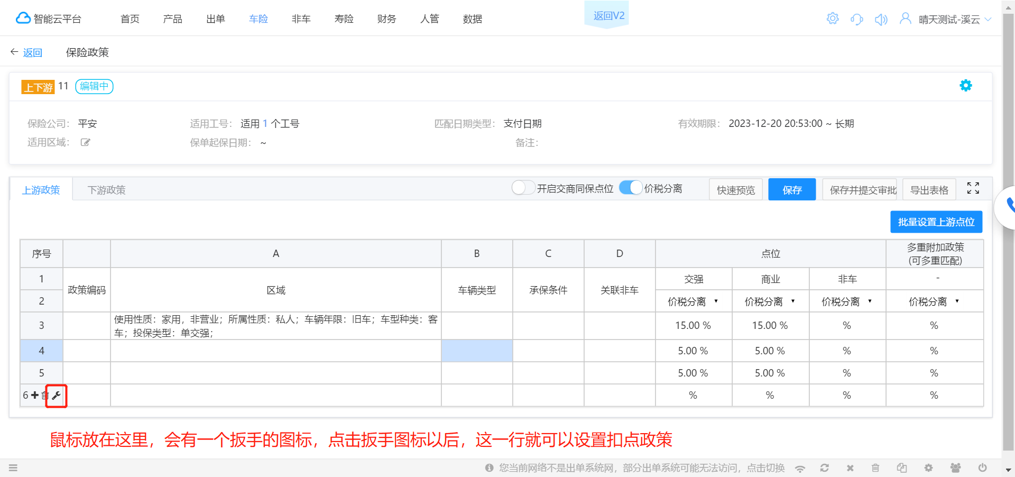The image size is (1015, 477).
Task: Open the 寿险 menu
Action: coord(344,19)
